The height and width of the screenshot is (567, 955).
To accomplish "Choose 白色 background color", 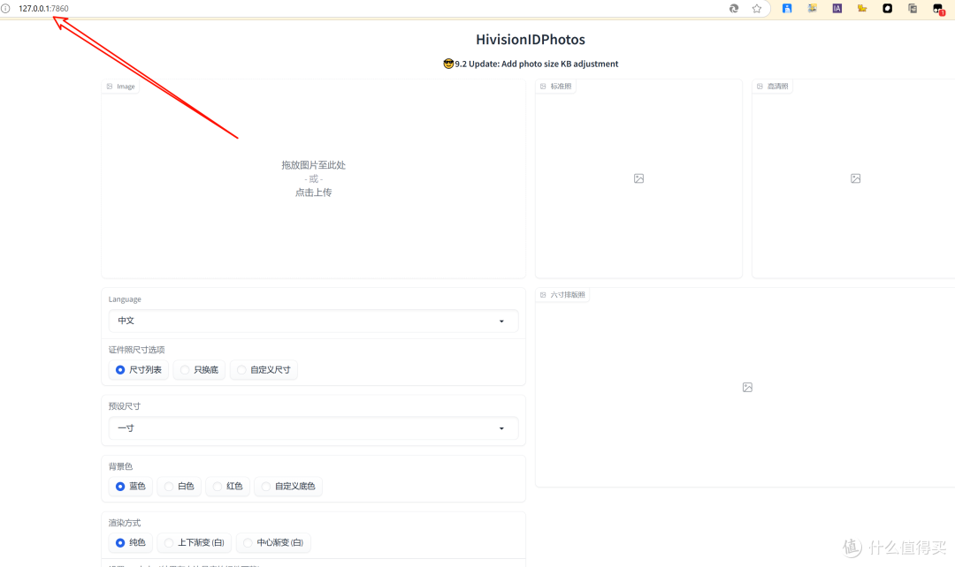I will [x=180, y=486].
